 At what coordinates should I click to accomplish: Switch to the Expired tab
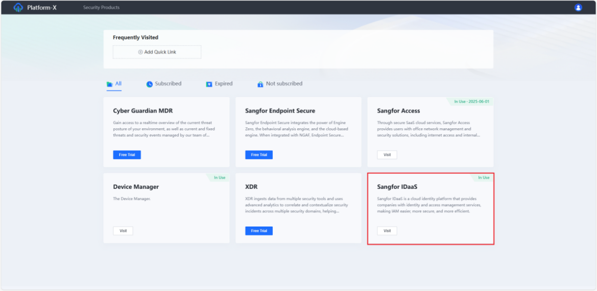[x=224, y=83]
